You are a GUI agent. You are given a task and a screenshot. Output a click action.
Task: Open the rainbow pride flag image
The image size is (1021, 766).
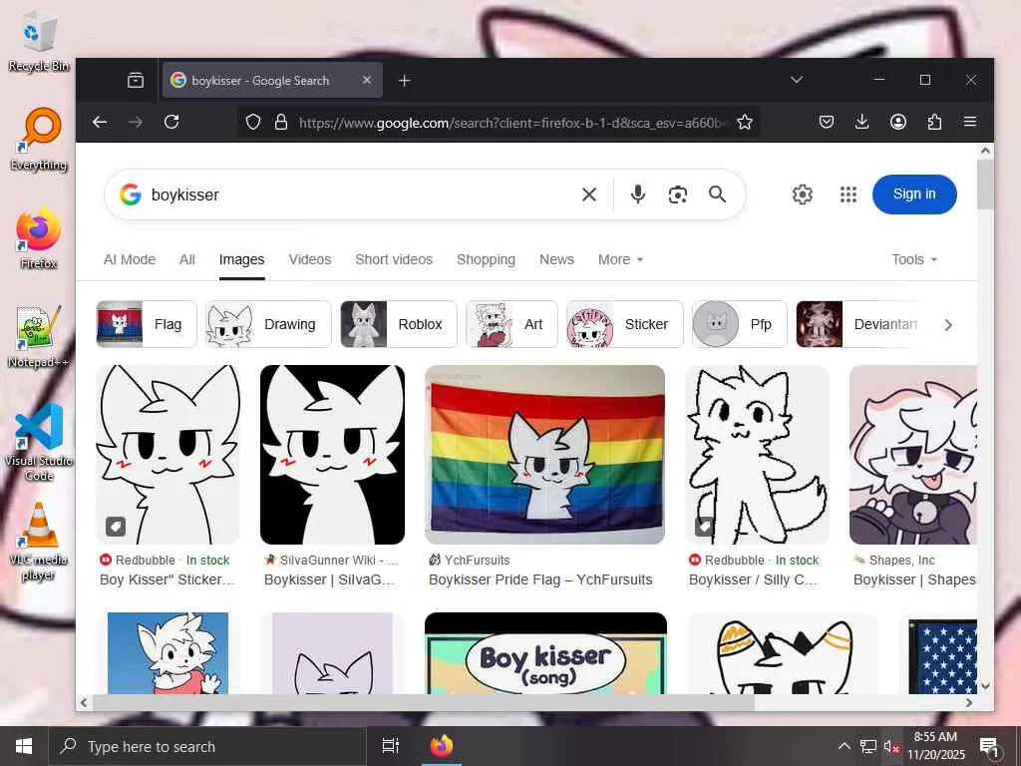coord(545,455)
